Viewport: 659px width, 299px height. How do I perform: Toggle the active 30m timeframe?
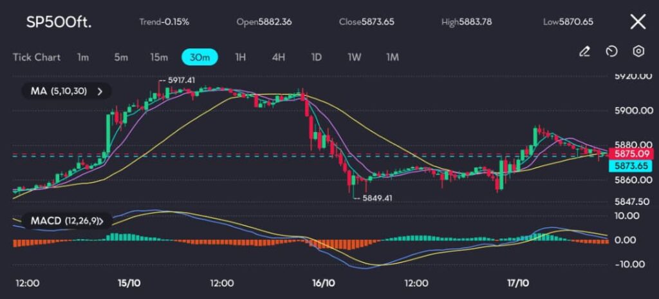click(200, 57)
